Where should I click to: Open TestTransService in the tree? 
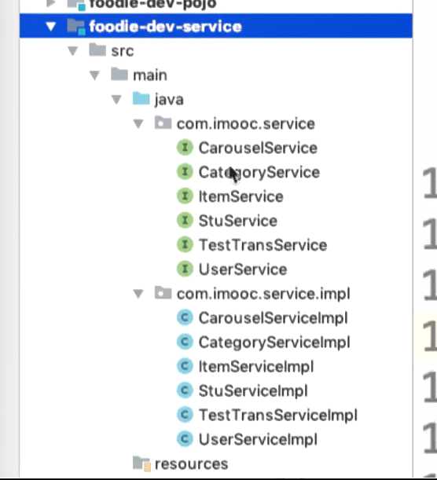pyautogui.click(x=263, y=245)
